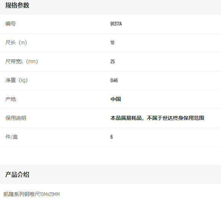Click the 净重（kg） label
Screen dimensions: 221x200
[16, 80]
